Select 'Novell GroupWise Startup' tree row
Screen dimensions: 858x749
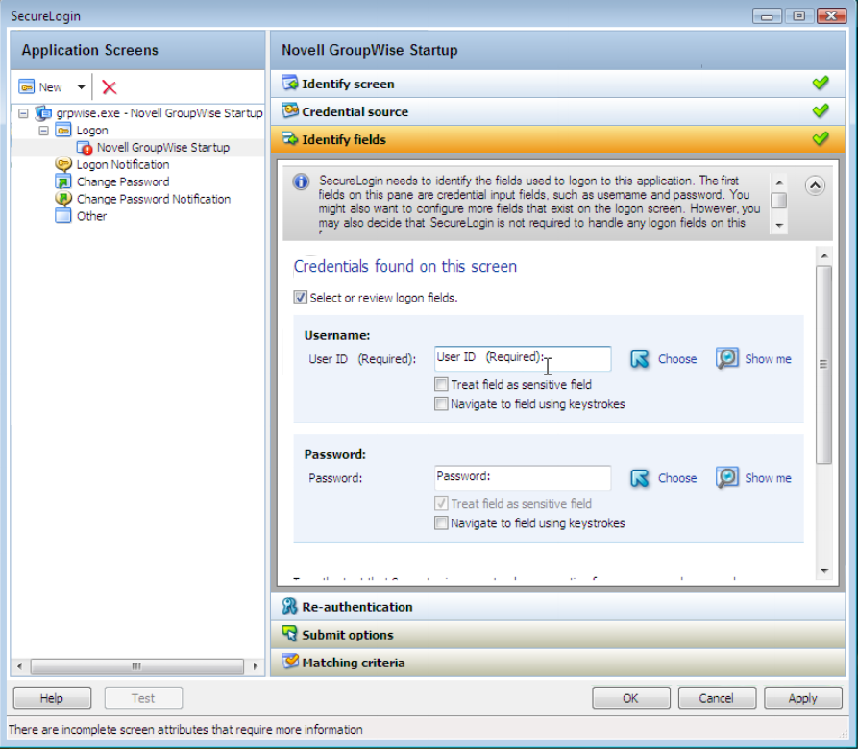pos(163,148)
